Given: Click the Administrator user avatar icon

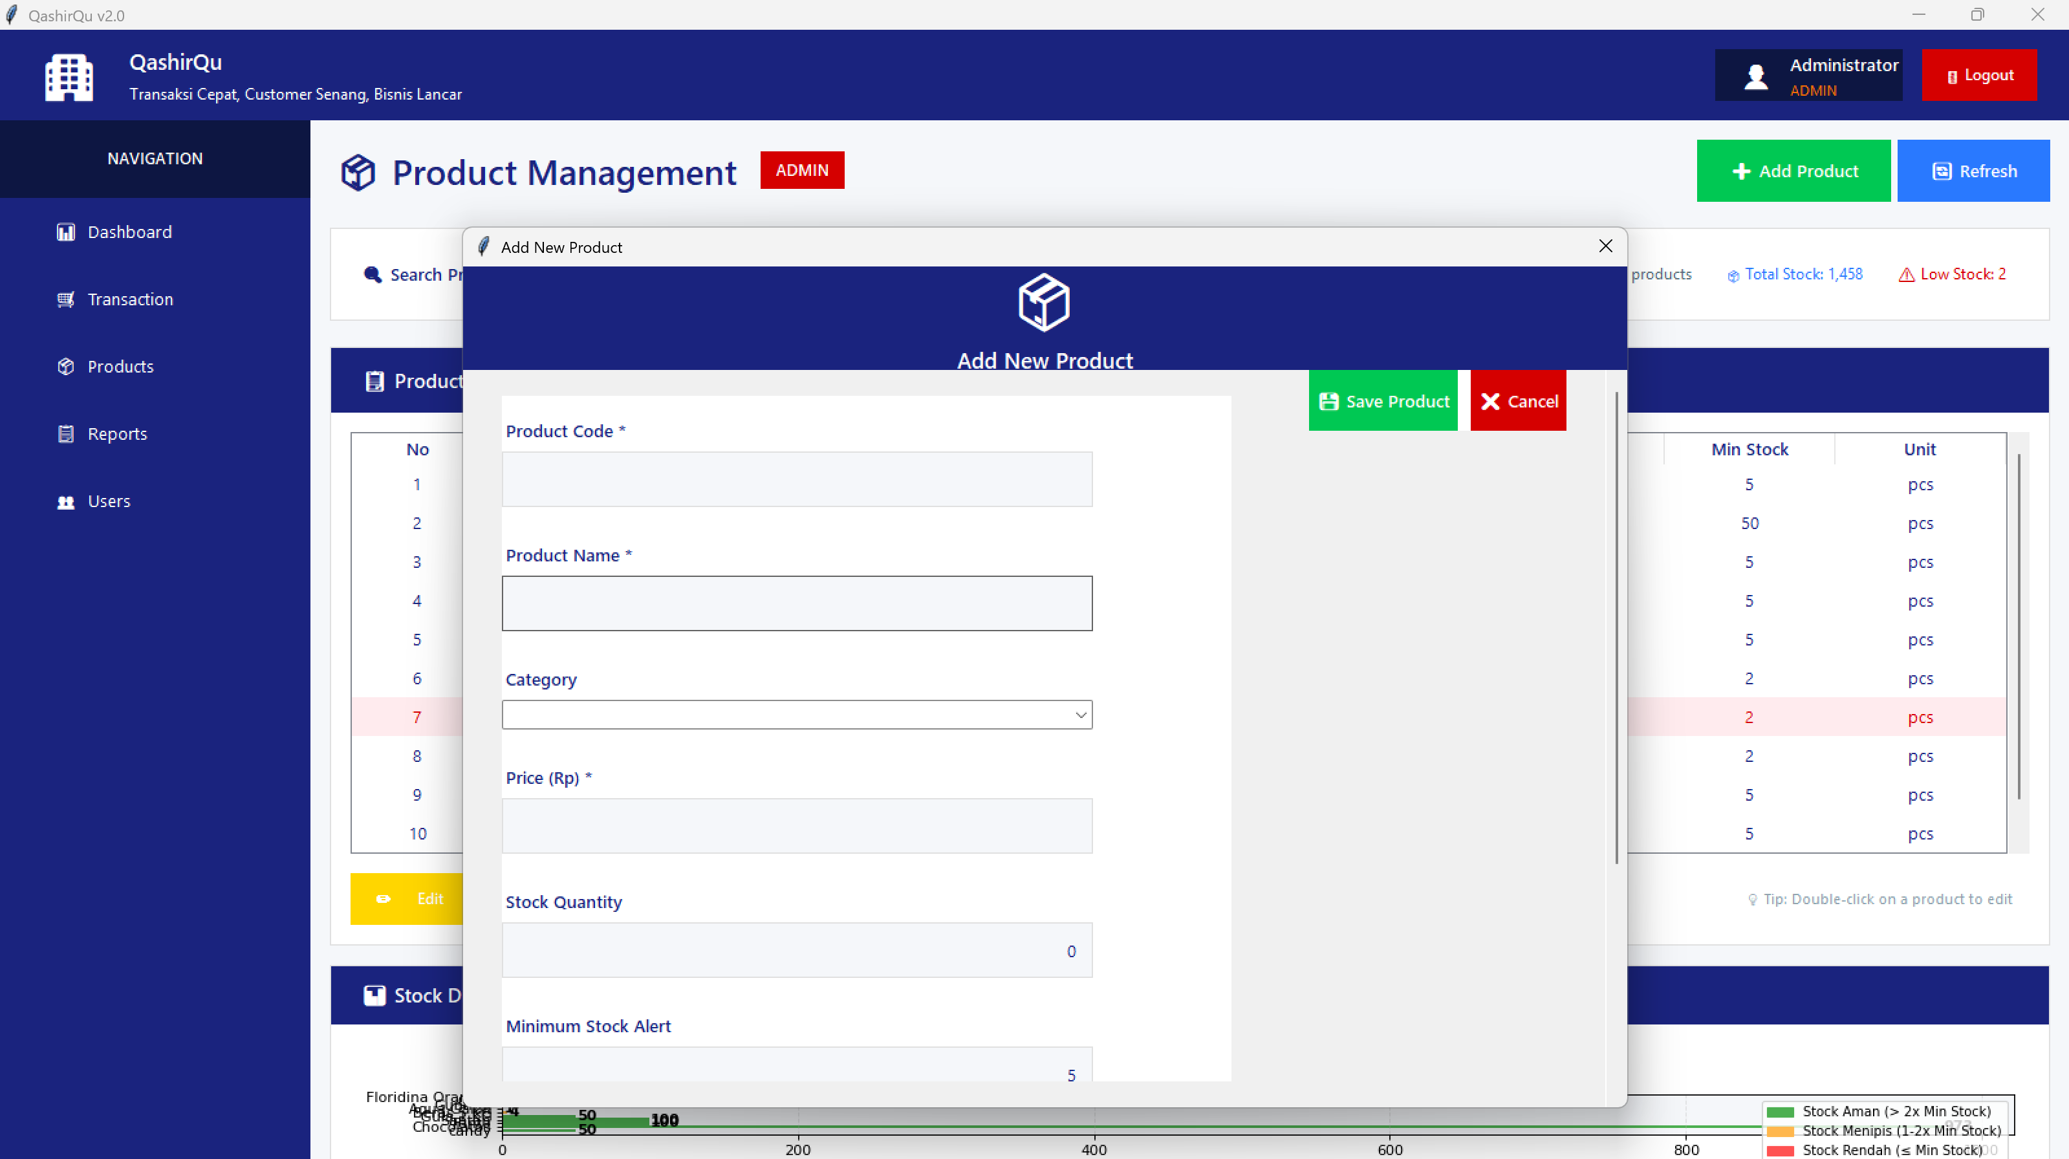Looking at the screenshot, I should point(1756,76).
